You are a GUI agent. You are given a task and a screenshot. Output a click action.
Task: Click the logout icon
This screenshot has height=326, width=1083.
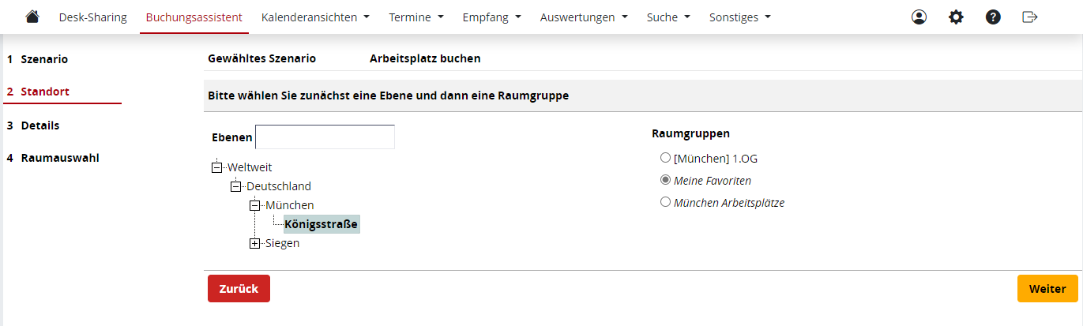click(x=1029, y=17)
